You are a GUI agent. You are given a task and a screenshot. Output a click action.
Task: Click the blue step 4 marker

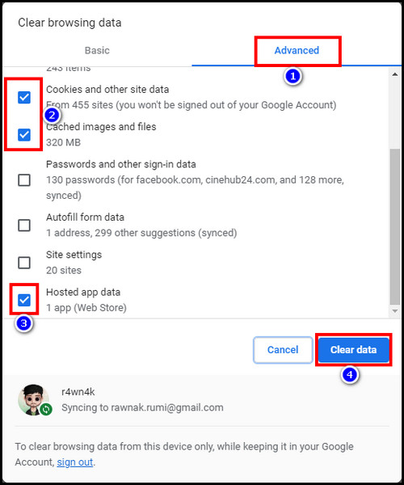pos(350,375)
